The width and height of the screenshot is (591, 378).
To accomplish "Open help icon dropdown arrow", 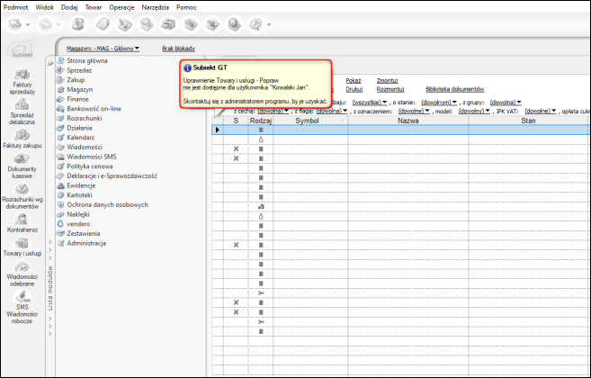I will (x=269, y=25).
